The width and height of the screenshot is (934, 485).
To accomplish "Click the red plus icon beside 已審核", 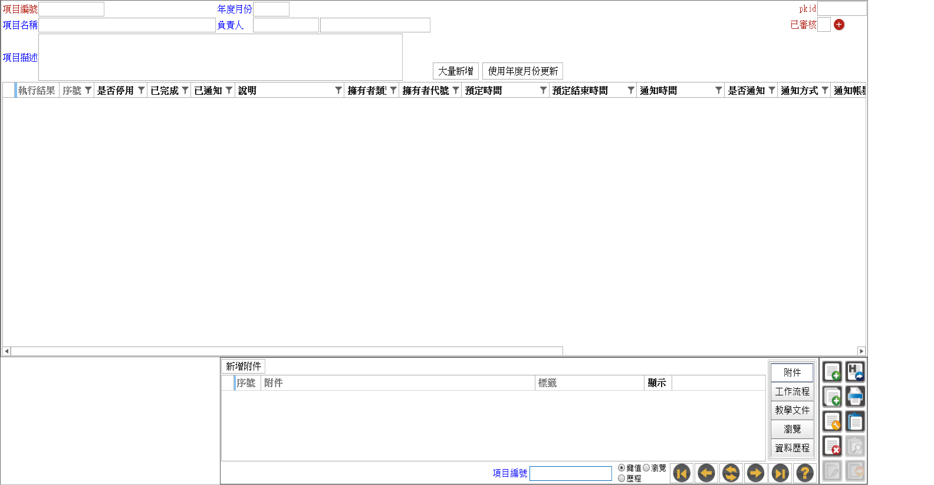I will pyautogui.click(x=839, y=25).
